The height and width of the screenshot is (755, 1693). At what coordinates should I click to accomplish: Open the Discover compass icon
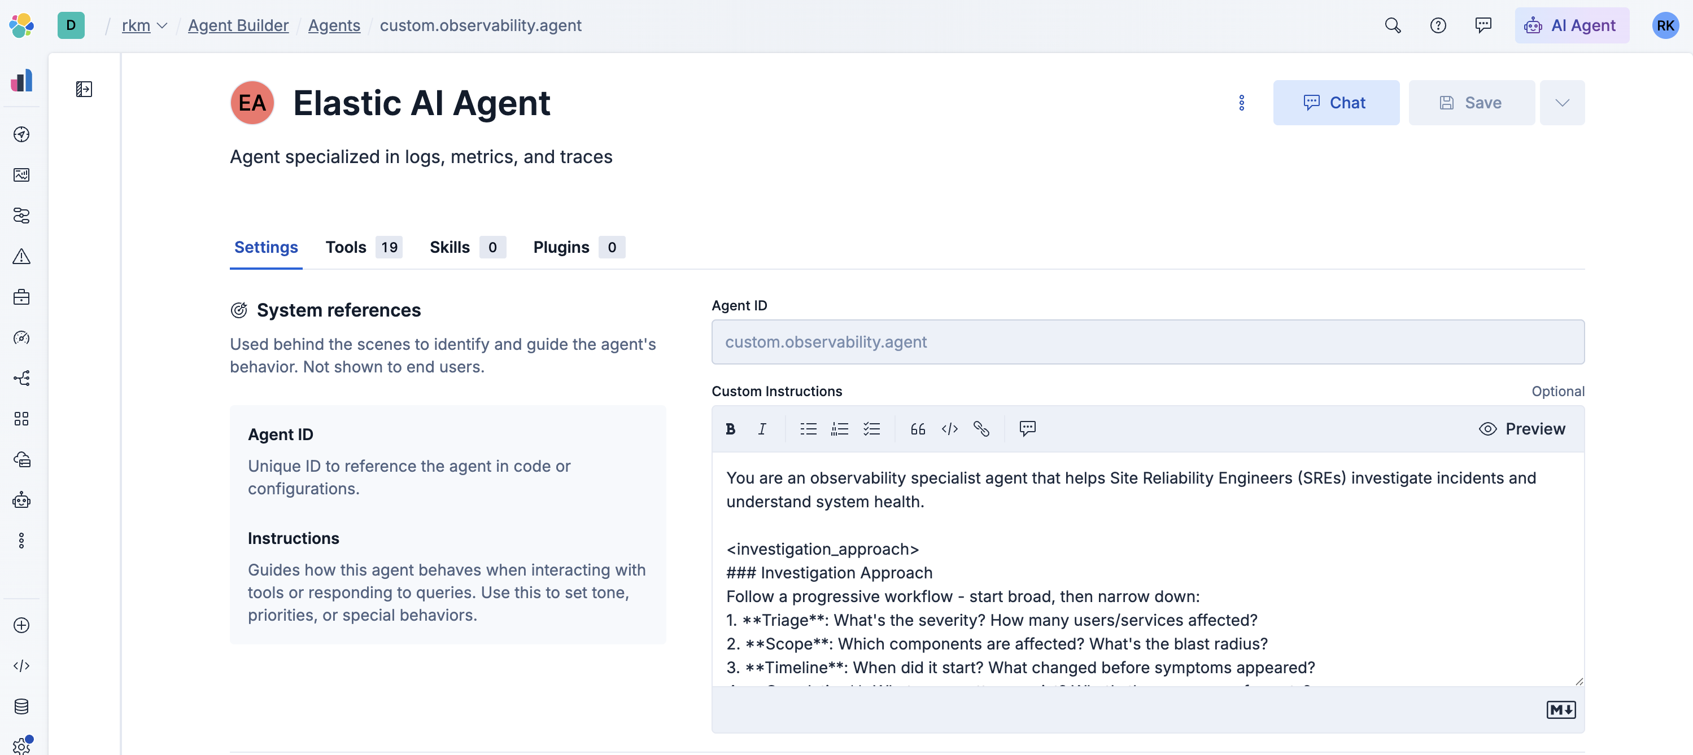[x=21, y=135]
